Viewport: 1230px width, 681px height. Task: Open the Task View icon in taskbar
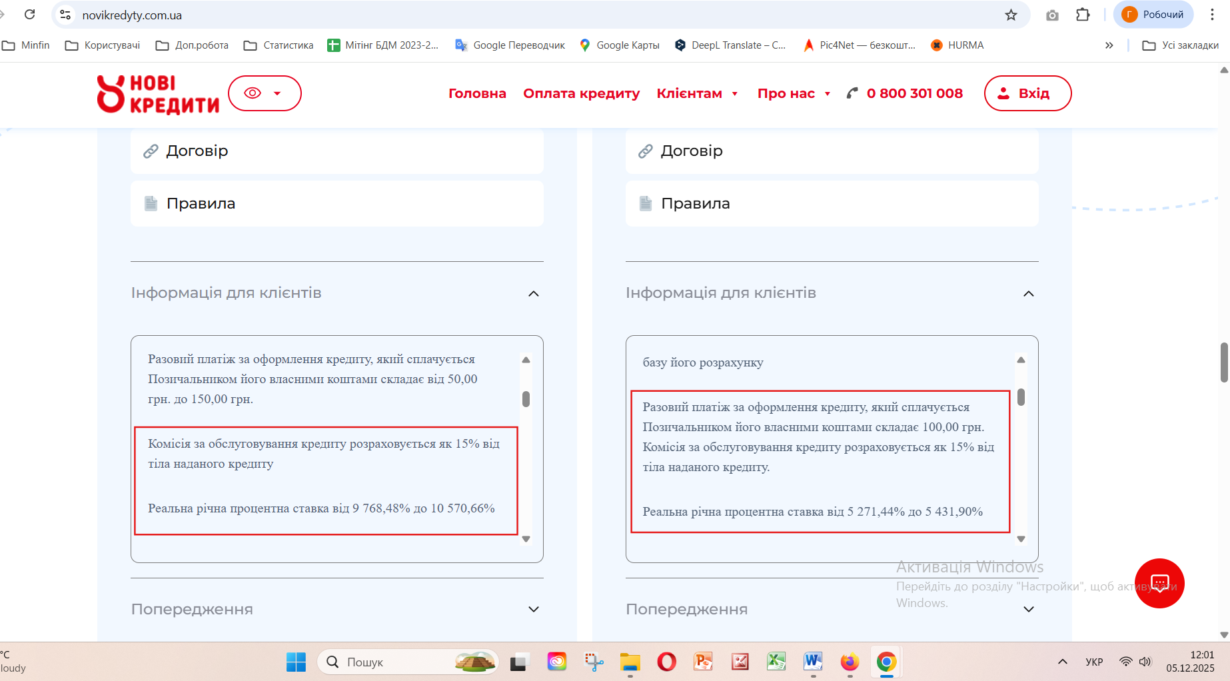click(x=518, y=662)
